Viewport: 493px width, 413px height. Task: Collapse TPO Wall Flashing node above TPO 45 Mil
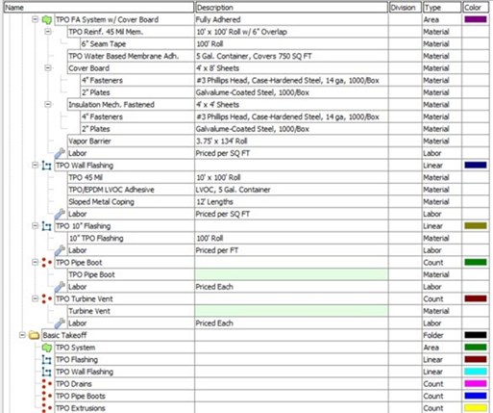tap(35, 166)
